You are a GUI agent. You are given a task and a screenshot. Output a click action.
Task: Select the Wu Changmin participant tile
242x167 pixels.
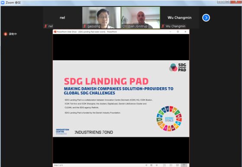(x=180, y=18)
